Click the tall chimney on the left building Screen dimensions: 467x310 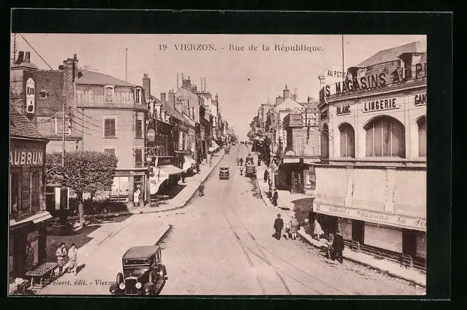70,75
